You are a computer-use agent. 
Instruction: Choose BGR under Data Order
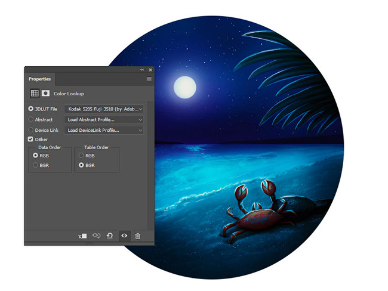click(x=35, y=165)
